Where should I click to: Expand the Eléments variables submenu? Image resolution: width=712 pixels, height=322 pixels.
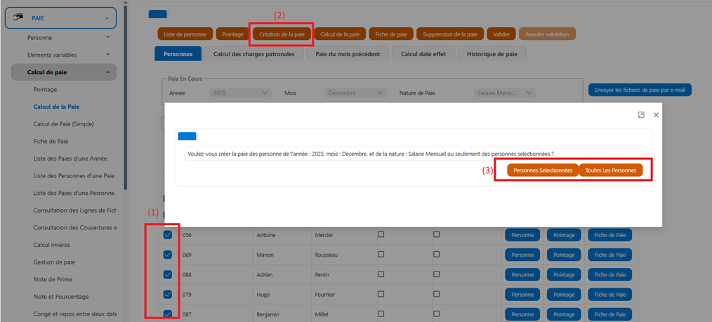click(107, 55)
